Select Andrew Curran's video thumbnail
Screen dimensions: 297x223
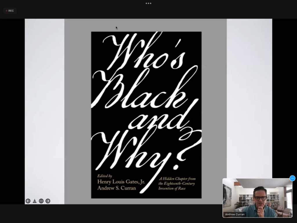pos(257,197)
